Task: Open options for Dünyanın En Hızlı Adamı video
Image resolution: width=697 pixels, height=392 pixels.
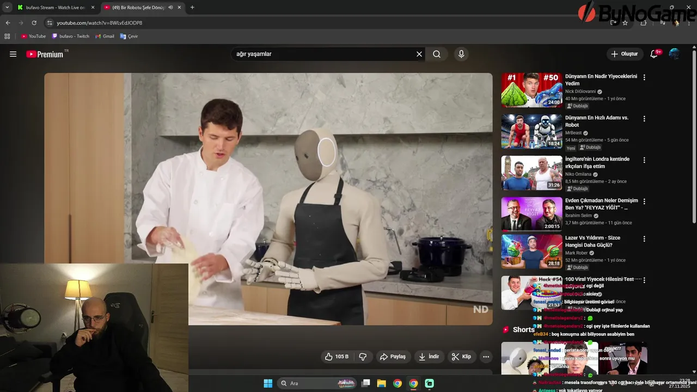Action: point(644,119)
